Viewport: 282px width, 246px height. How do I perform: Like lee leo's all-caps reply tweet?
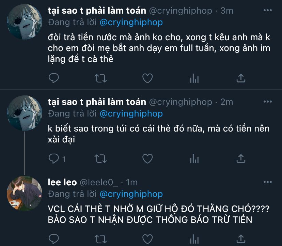click(147, 239)
